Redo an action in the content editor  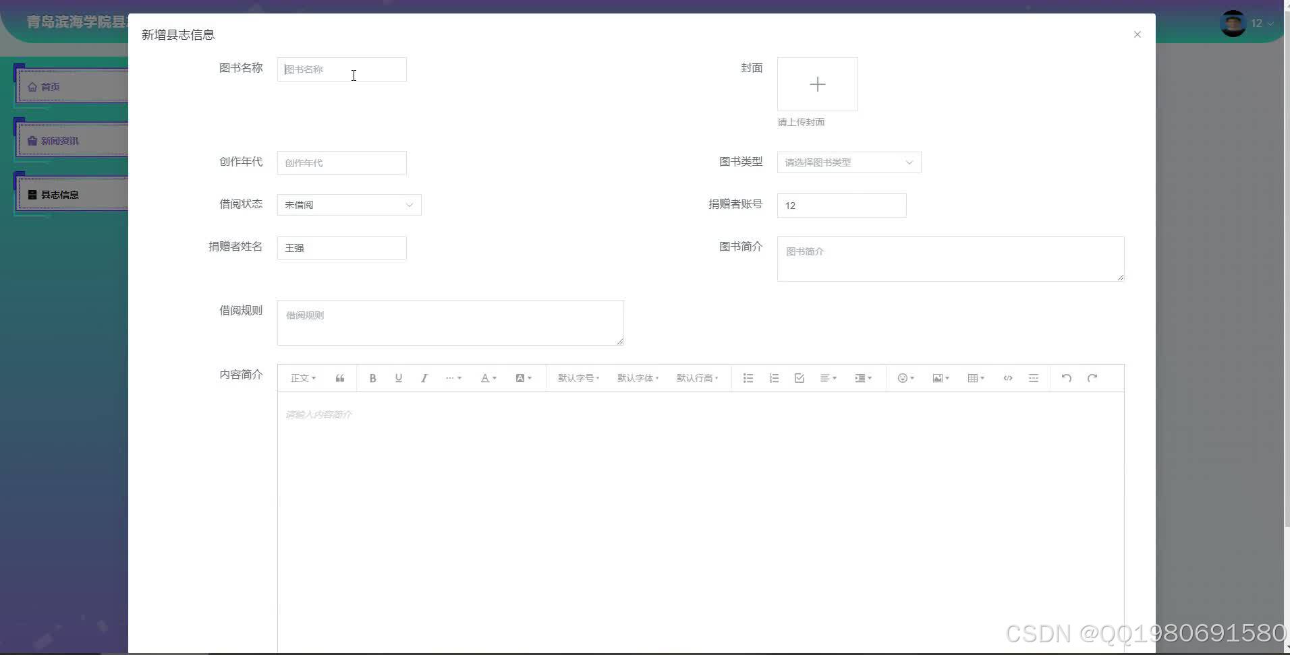click(x=1091, y=378)
